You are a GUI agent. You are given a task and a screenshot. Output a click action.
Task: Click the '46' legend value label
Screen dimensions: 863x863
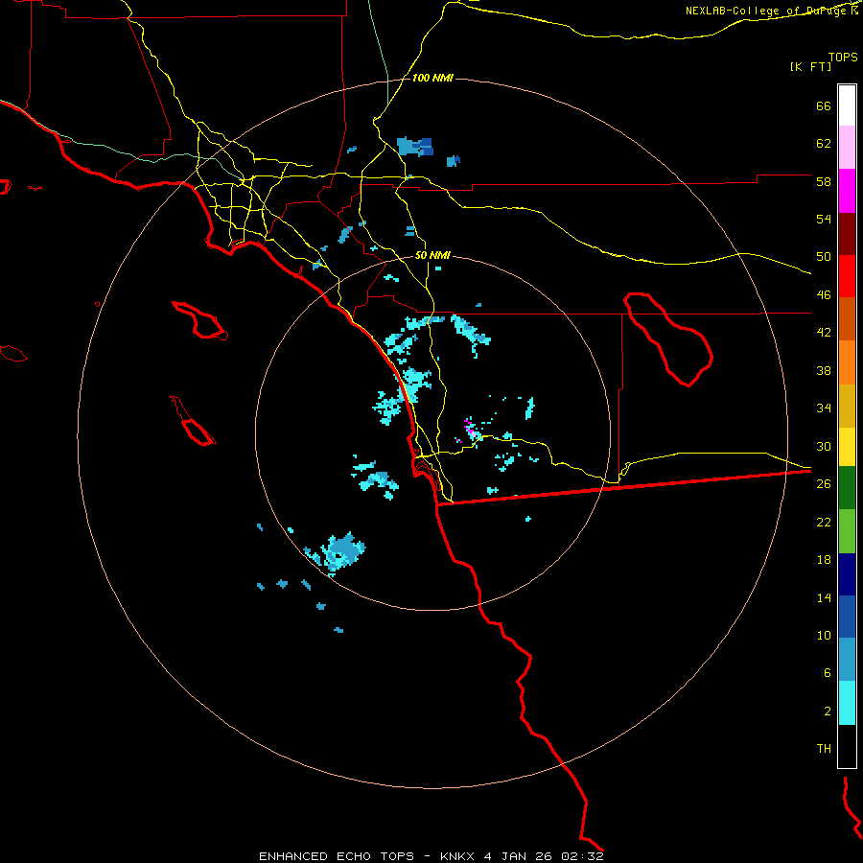click(x=824, y=294)
